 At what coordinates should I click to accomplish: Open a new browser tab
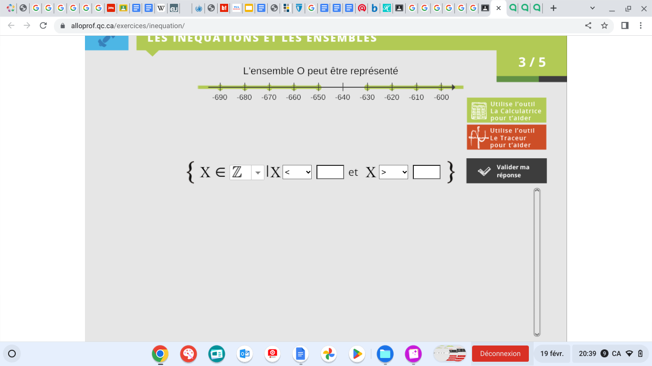pyautogui.click(x=553, y=8)
